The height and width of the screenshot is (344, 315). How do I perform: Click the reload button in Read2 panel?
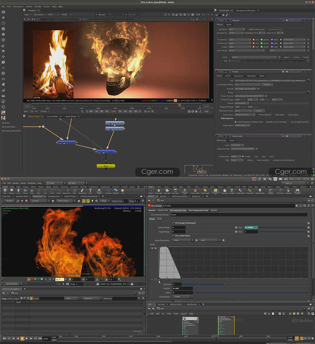[x=259, y=111]
